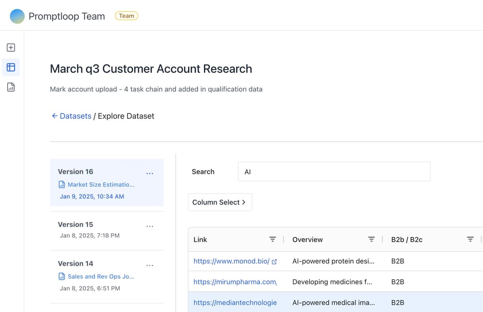Click the Team badge label
This screenshot has height=312, width=483.
[126, 15]
